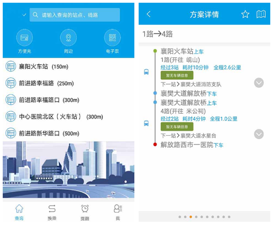Open the city dropdown beside search box

[x=24, y=15]
